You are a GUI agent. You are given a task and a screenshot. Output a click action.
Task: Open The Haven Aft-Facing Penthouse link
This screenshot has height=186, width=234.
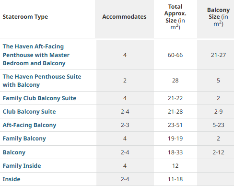36,55
